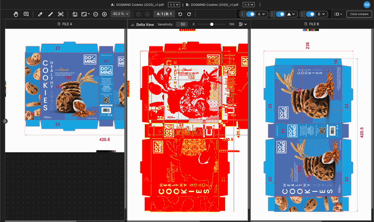The width and height of the screenshot is (374, 222).
Task: Zoom out with the minus icon
Action: [95, 14]
